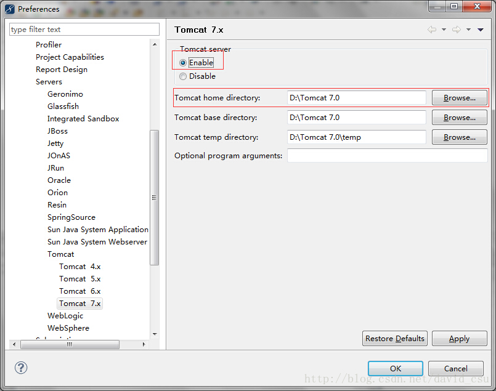Select Profiler in the tree
This screenshot has width=496, height=391.
(49, 44)
